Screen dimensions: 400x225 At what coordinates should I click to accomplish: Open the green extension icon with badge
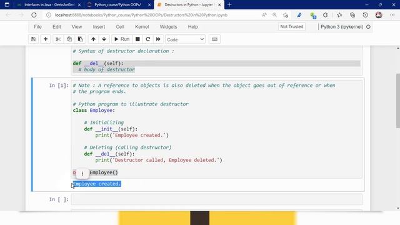click(x=313, y=16)
